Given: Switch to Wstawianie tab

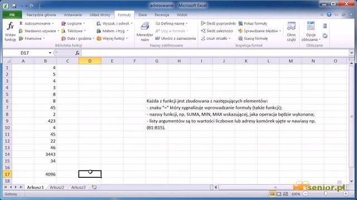Looking at the screenshot, I should [73, 15].
